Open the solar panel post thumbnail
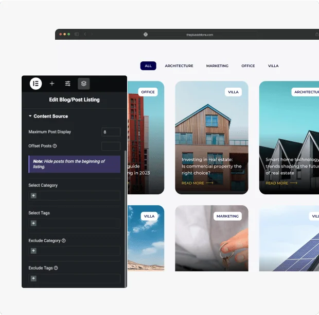 pos(289,238)
